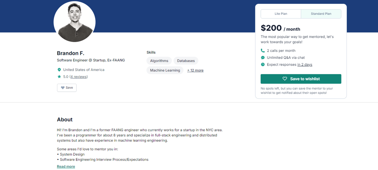This screenshot has width=378, height=170.
Task: Expand the '+ 12 more' skills list
Action: point(195,70)
